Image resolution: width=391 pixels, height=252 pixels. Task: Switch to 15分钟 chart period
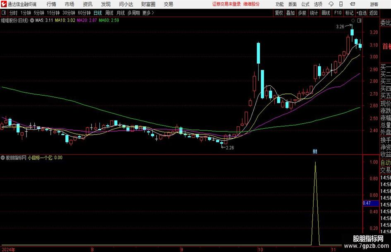tap(53, 13)
